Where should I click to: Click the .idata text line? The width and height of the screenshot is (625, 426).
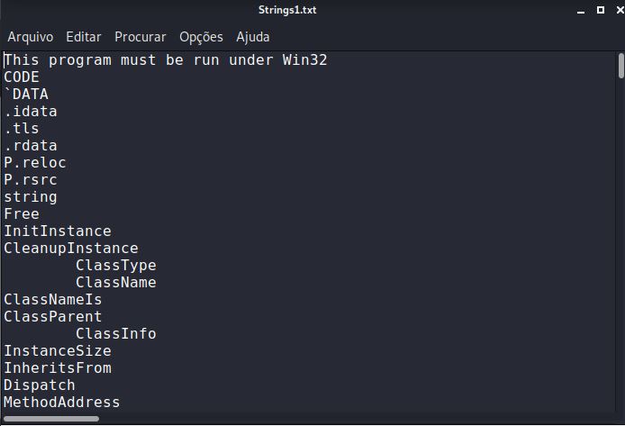[31, 112]
